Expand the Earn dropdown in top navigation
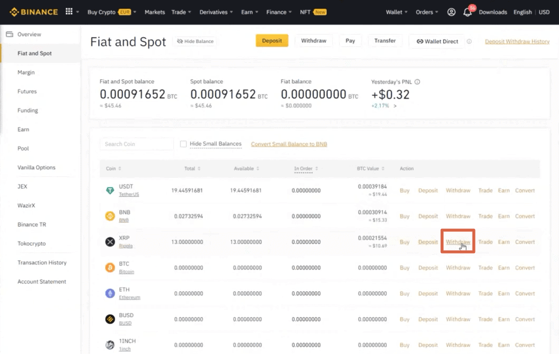Screen dimensions: 559x354 coord(250,12)
